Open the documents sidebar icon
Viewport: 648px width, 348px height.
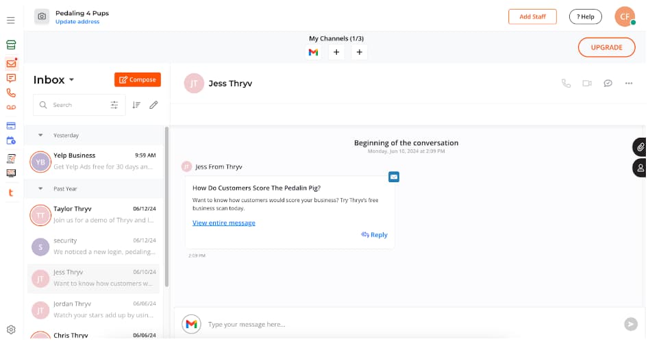[11, 158]
